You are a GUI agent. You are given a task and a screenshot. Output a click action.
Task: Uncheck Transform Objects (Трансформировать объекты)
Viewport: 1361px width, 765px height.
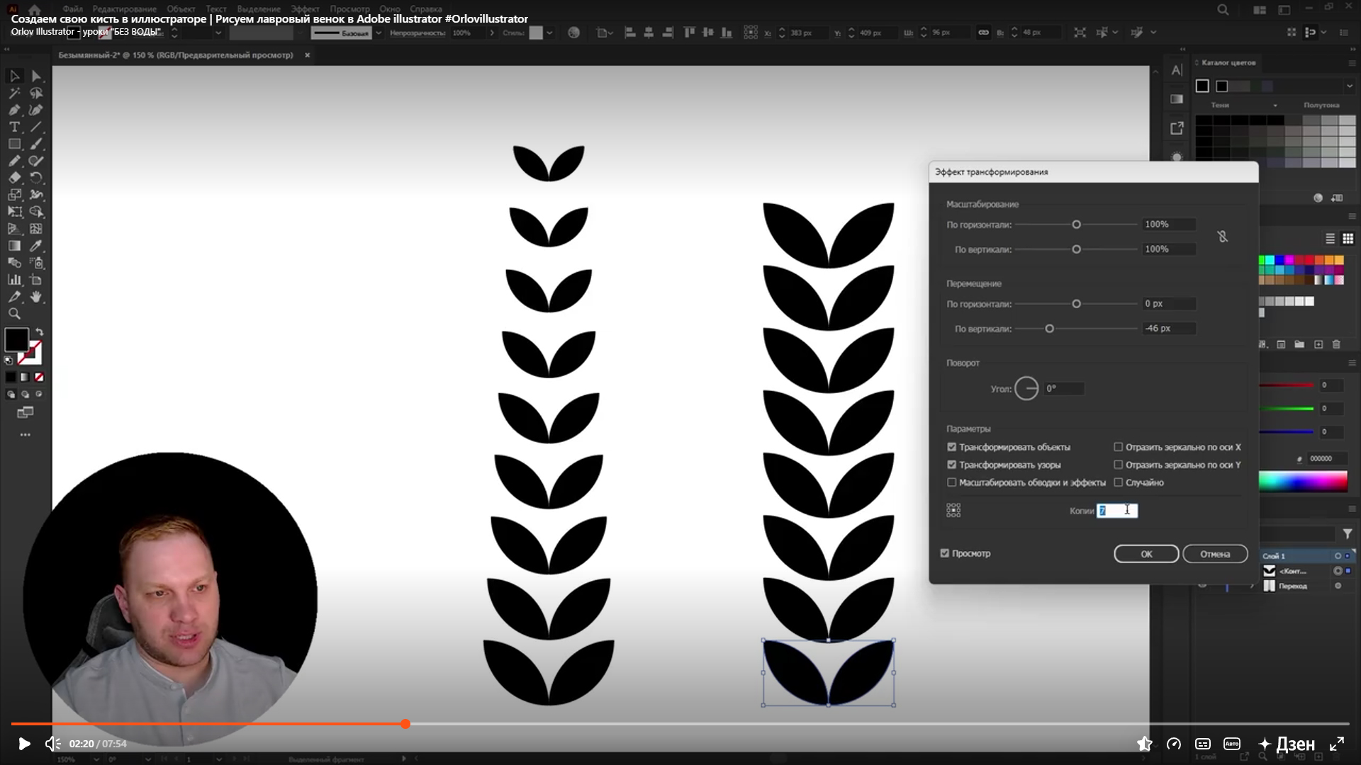tap(951, 447)
